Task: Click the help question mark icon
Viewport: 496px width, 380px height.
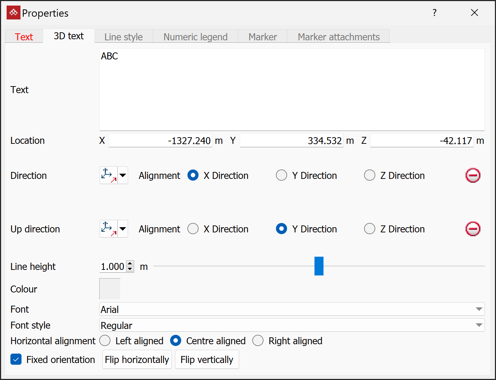Action: click(x=434, y=13)
